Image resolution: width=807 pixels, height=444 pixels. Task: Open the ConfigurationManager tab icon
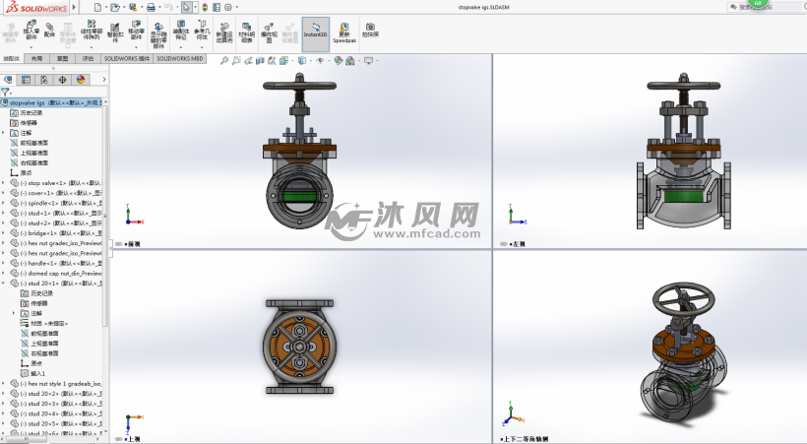[x=44, y=80]
